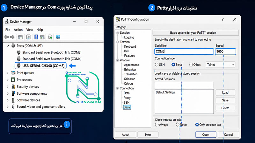Select Keyboard in PuTTY category tree

click(130, 47)
